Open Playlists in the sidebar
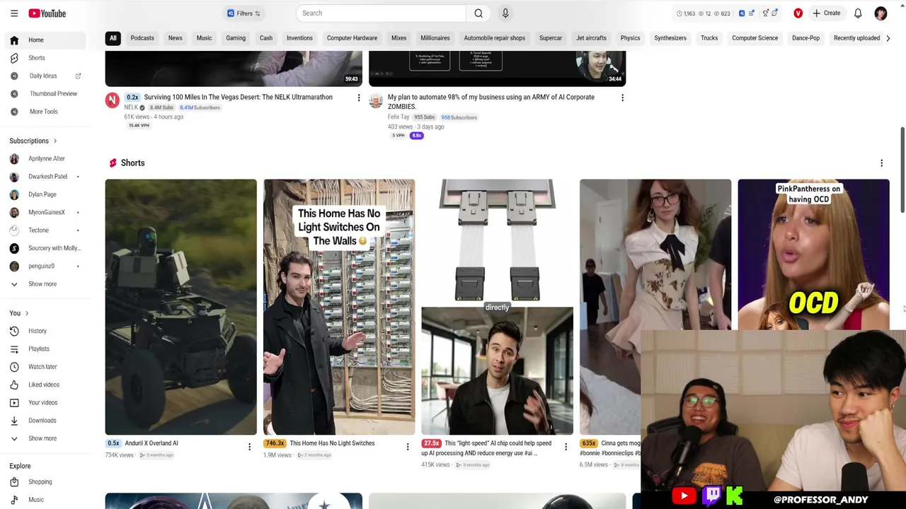 [45, 349]
